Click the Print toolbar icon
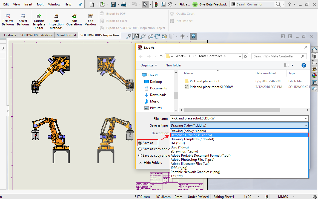Screen dimensions: 318x199 (x=124, y=4)
